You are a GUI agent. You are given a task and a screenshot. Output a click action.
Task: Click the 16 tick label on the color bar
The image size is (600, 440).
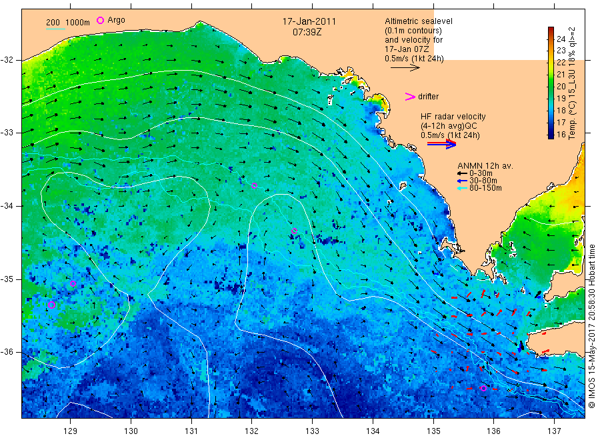pyautogui.click(x=561, y=134)
